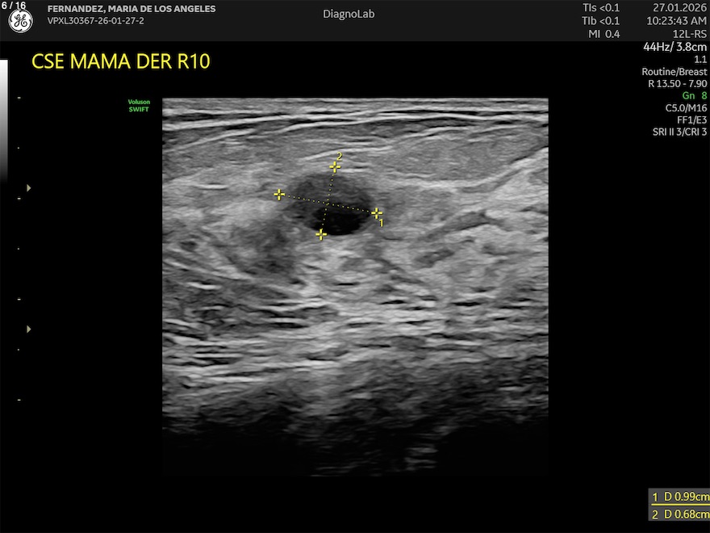Select the 1 D 0.99cm measurement result

coord(679,497)
